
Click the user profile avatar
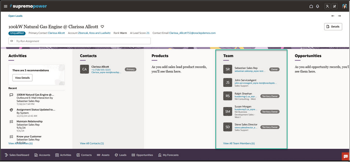pyautogui.click(x=344, y=6)
